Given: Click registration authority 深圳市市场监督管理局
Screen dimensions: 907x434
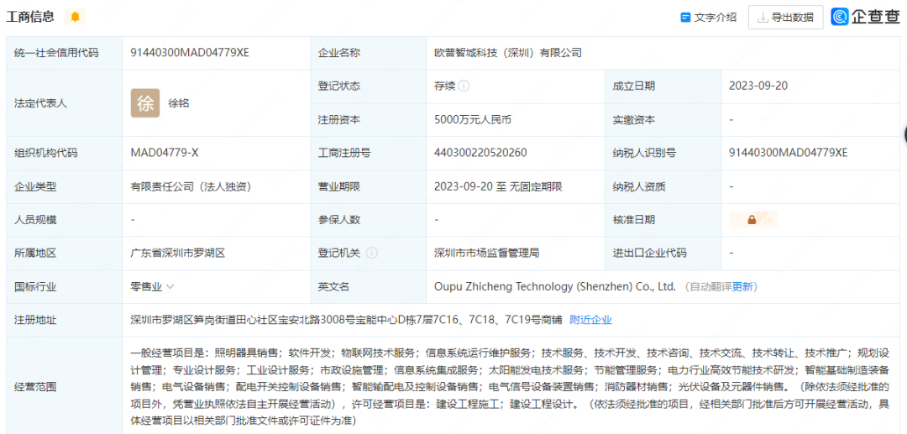Looking at the screenshot, I should (486, 254).
